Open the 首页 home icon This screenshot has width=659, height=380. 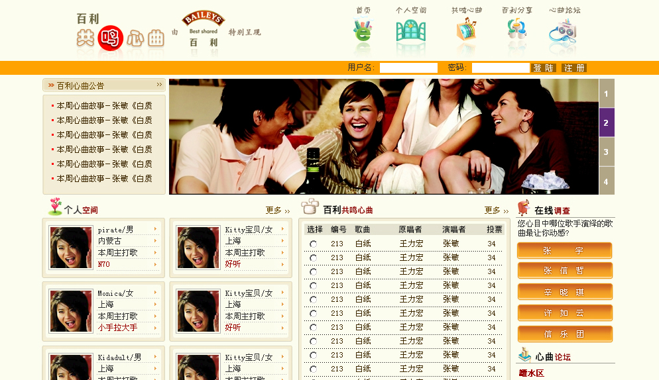click(x=363, y=30)
